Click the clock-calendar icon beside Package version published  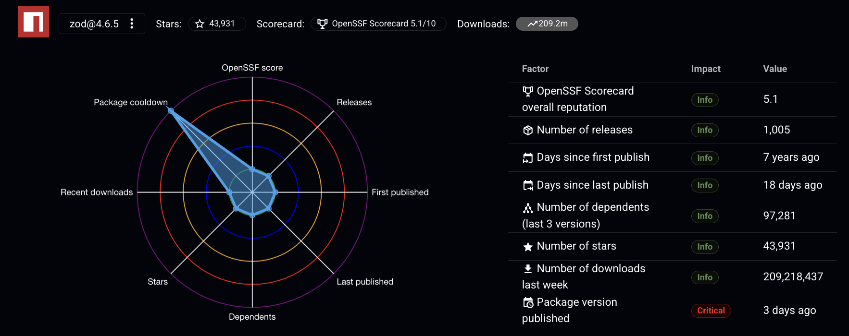[x=528, y=302]
